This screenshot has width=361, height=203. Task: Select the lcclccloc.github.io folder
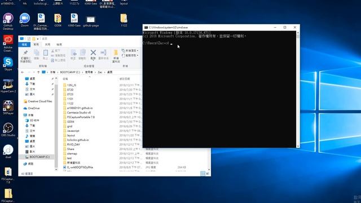click(76, 140)
